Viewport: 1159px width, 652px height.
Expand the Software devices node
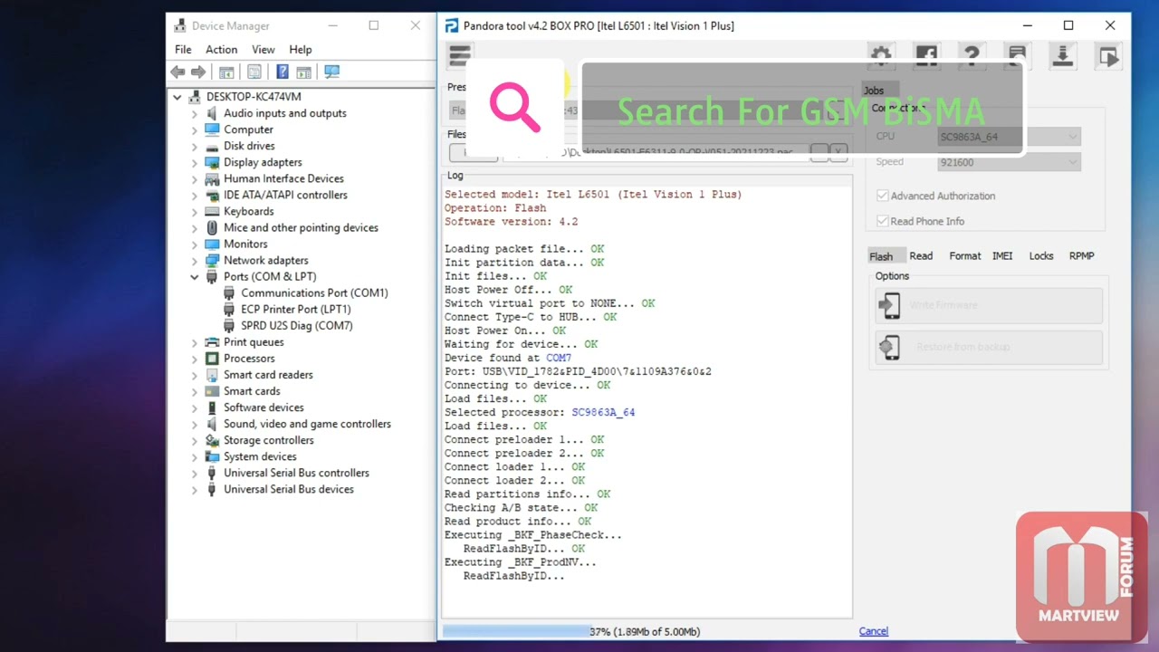click(194, 407)
